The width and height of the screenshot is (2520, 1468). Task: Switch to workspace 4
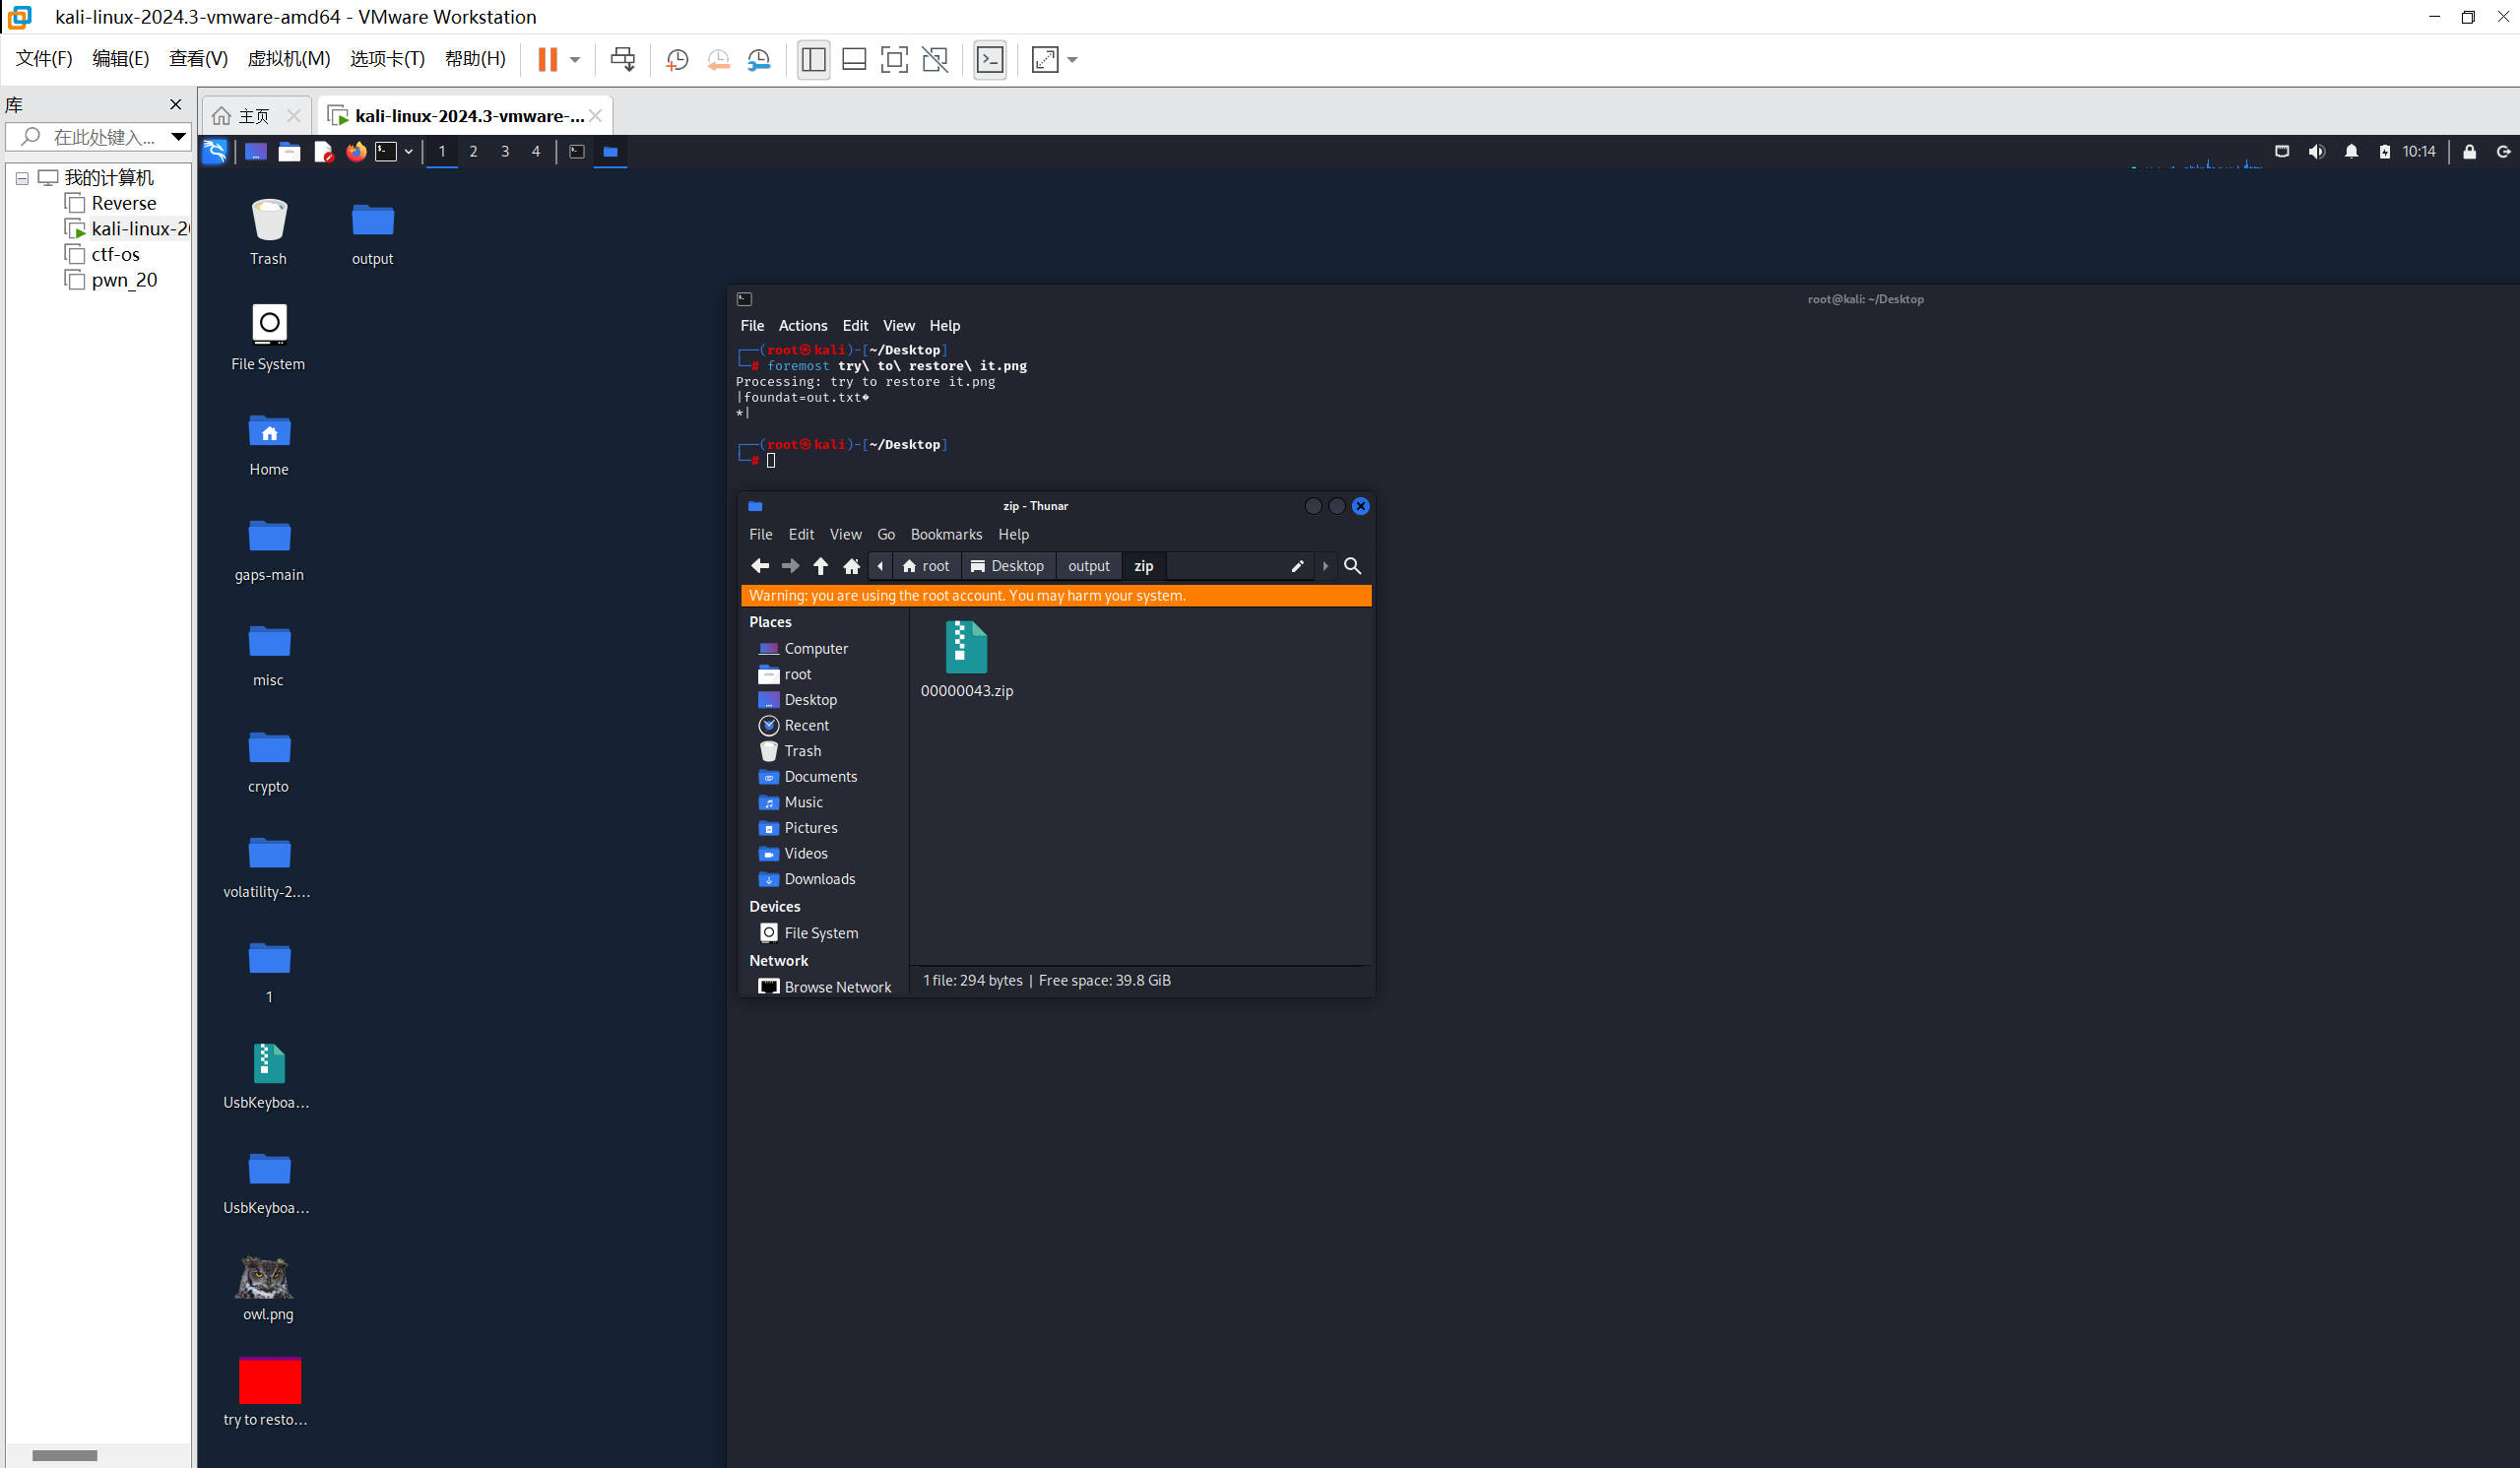click(x=536, y=151)
